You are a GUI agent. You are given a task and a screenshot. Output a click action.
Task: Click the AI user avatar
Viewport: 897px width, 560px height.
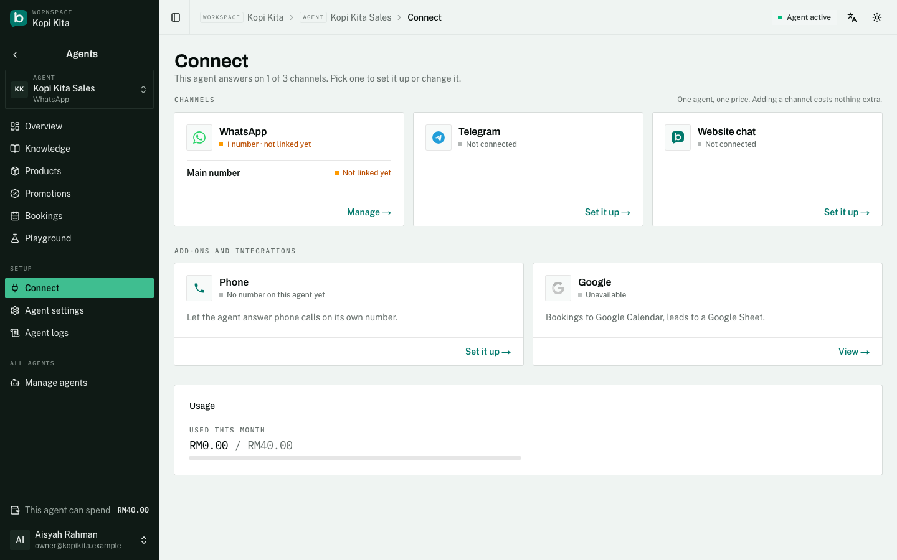[20, 539]
